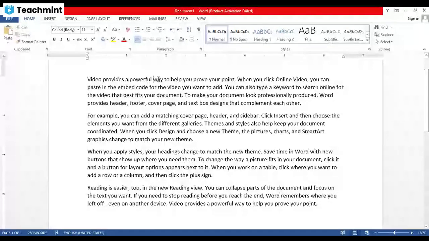Toggle Align Left paragraph alignment
The width and height of the screenshot is (429, 241).
click(137, 39)
